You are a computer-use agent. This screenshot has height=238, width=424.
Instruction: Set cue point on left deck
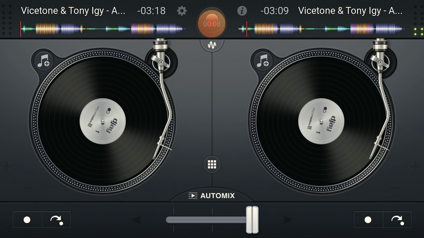click(27, 220)
